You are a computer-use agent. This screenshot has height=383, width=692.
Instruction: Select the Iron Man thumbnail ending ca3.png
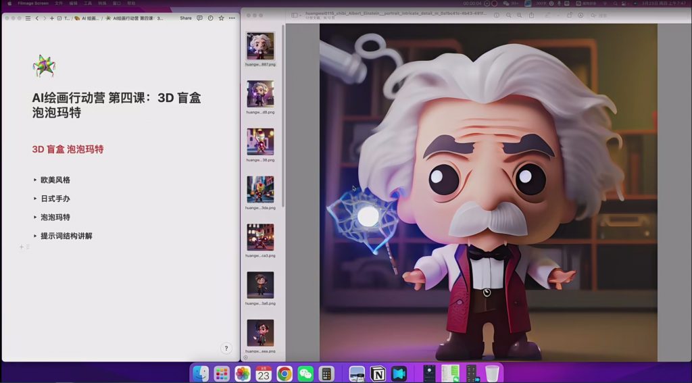click(260, 237)
